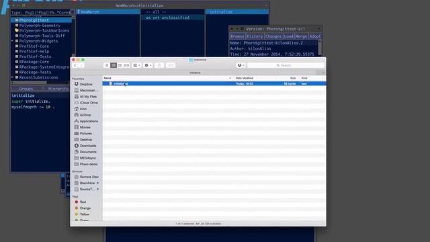Eject the SourceT... device

(97, 190)
